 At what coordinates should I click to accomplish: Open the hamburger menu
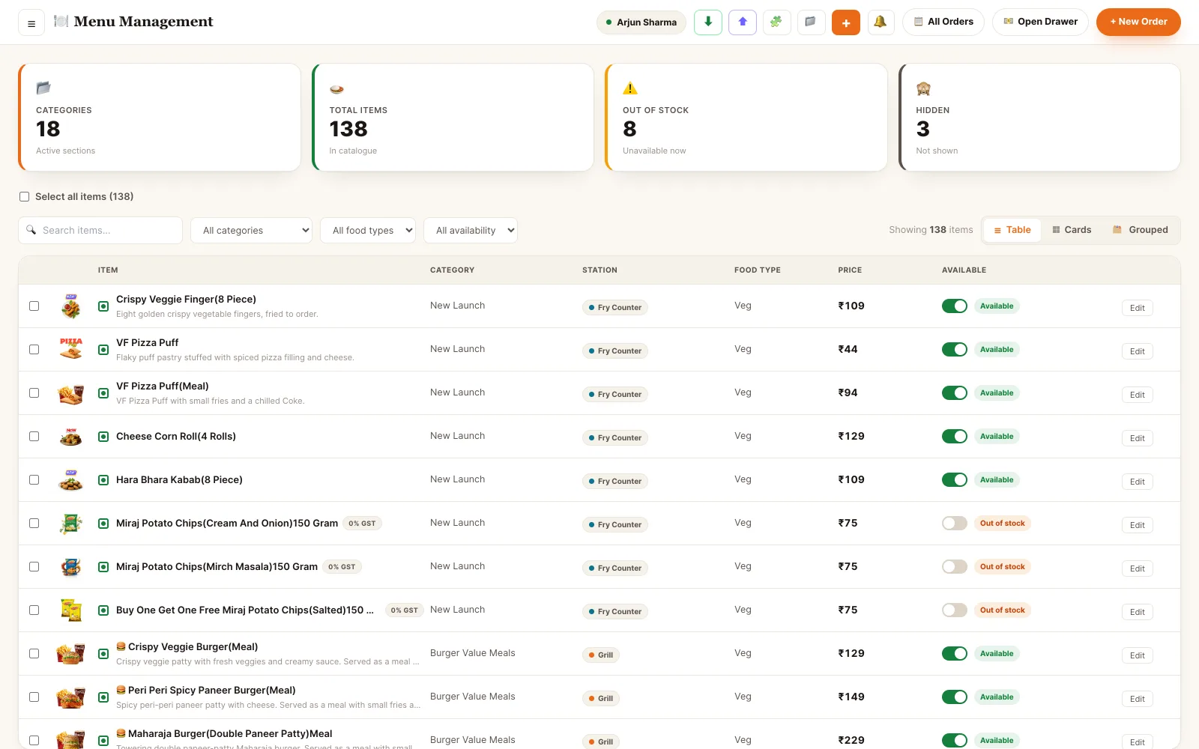(x=31, y=22)
